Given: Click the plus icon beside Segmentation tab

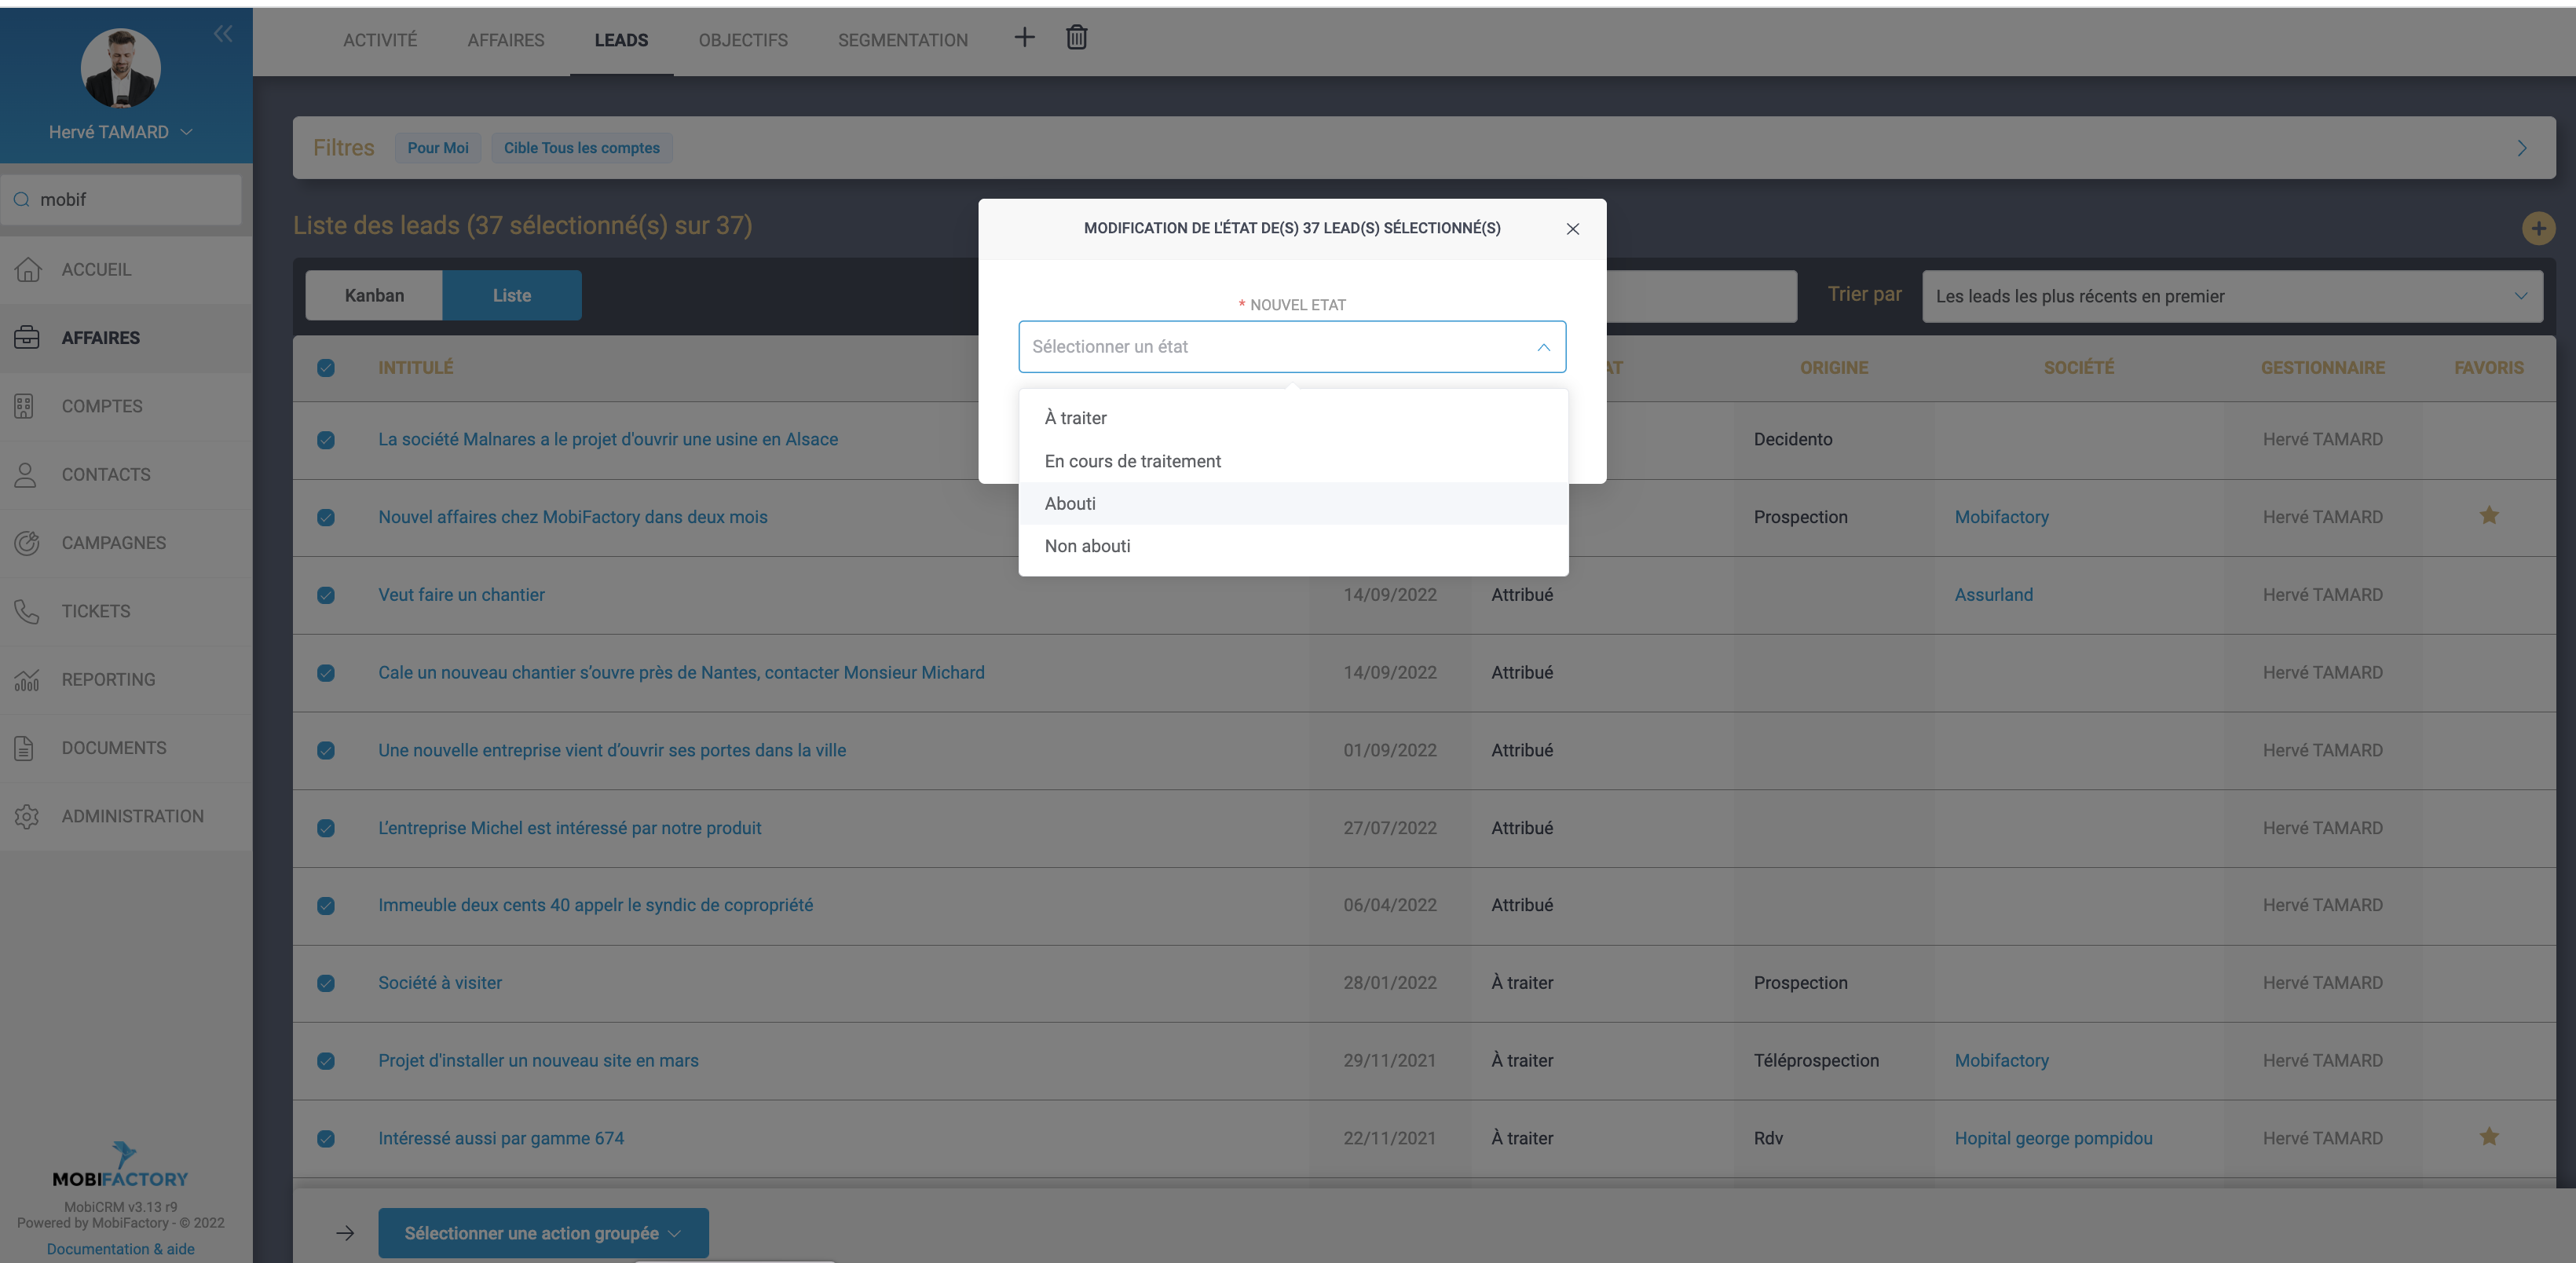Looking at the screenshot, I should click(1024, 38).
